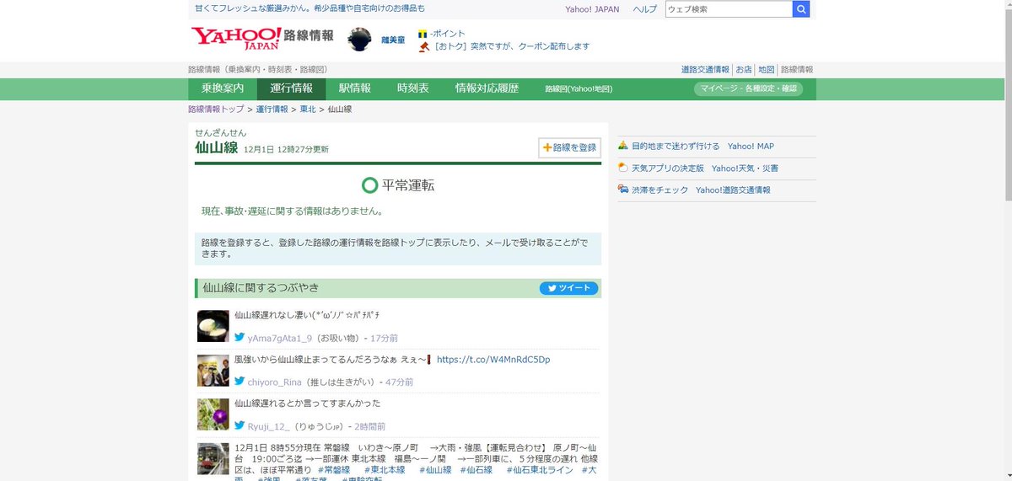Viewport: 1012px width, 481px height.
Task: Click the ウェブ検索 search input field
Action: pyautogui.click(x=729, y=9)
